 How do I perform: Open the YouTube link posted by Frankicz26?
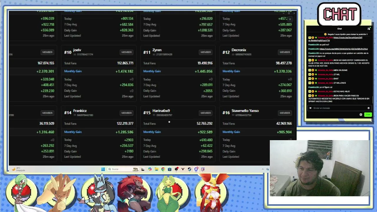[x=343, y=49]
